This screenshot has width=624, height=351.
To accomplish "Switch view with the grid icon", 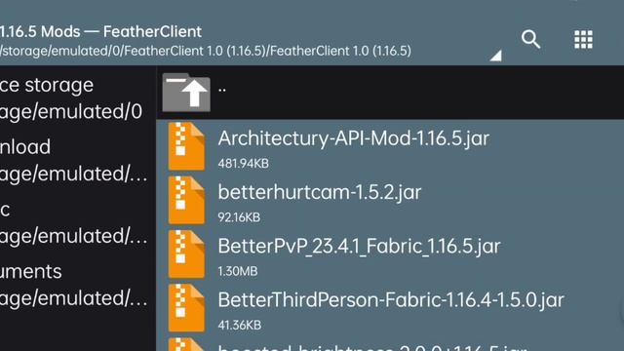I will click(583, 39).
